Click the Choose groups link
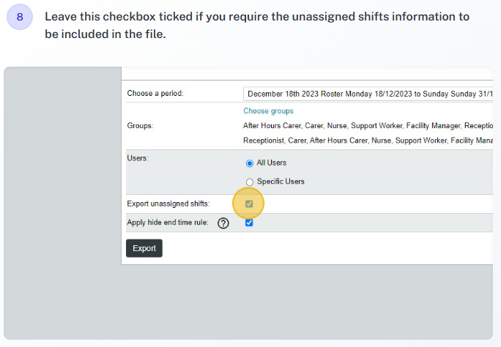501x347 pixels. coord(268,111)
